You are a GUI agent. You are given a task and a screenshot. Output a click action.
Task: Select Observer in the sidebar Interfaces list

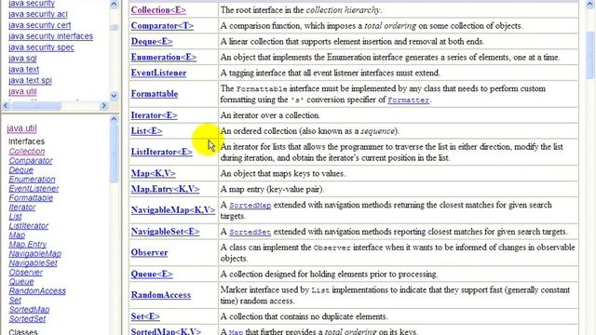[x=25, y=273]
